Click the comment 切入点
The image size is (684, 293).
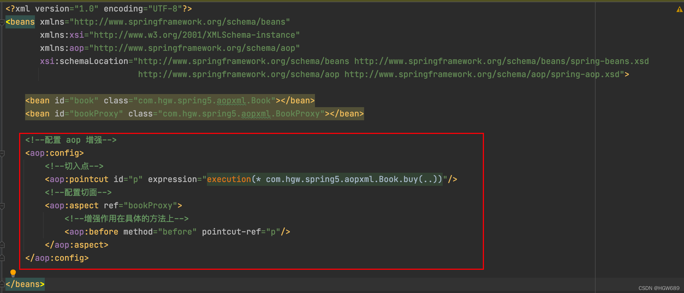click(74, 166)
